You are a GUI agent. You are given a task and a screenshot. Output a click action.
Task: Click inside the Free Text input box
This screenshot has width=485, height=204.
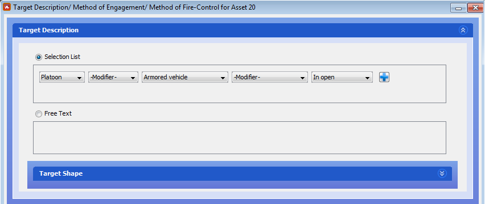coord(240,138)
